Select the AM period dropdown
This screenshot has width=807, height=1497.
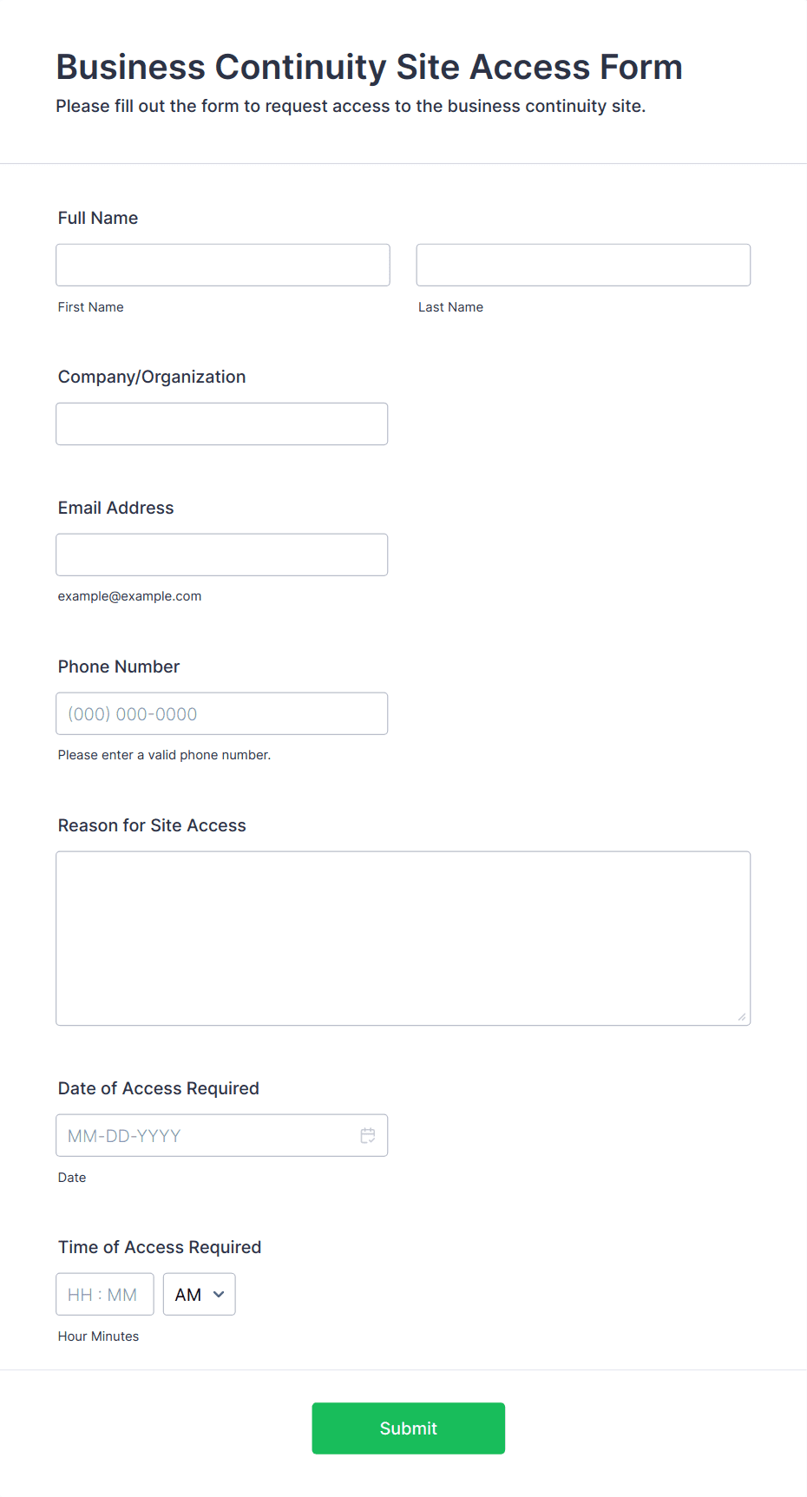[x=199, y=1294]
